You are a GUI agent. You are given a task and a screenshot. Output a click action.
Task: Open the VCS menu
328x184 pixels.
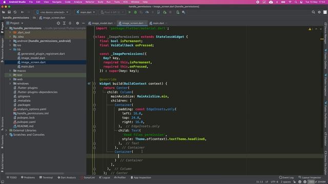click(125, 2)
